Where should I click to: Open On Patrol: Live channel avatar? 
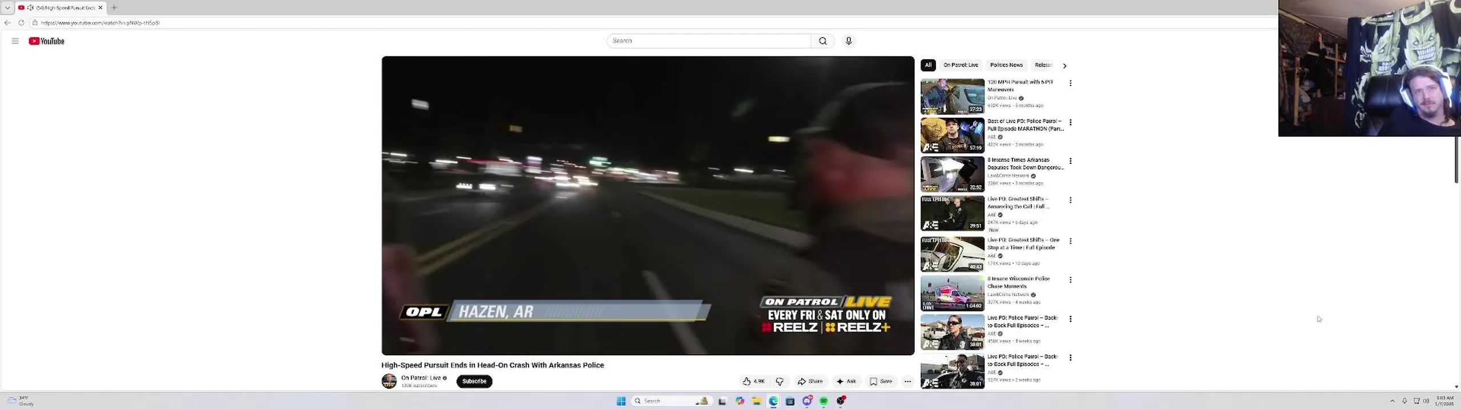(x=389, y=381)
